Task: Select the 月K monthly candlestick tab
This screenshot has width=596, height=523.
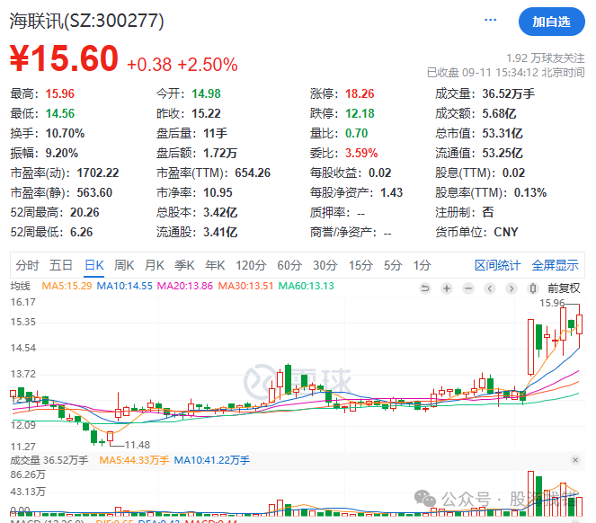Action: (x=155, y=265)
